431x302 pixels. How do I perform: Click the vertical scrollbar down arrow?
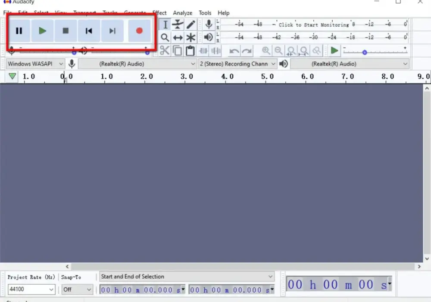[x=427, y=258]
